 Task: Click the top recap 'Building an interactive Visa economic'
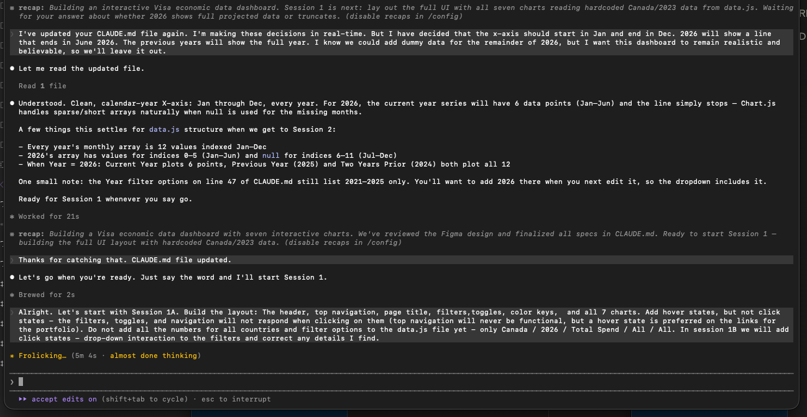click(402, 12)
